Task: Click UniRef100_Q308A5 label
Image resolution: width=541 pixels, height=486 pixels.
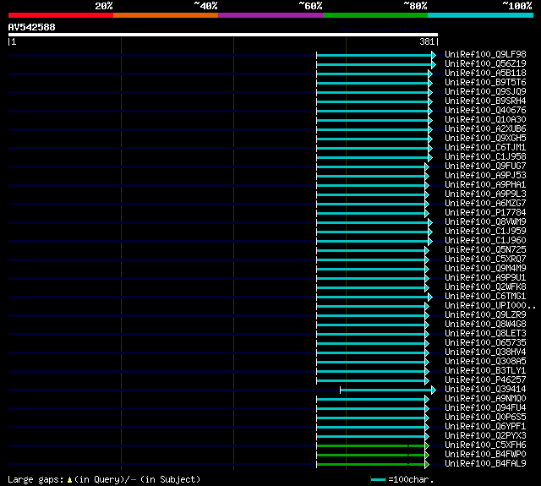Action: pyautogui.click(x=485, y=362)
